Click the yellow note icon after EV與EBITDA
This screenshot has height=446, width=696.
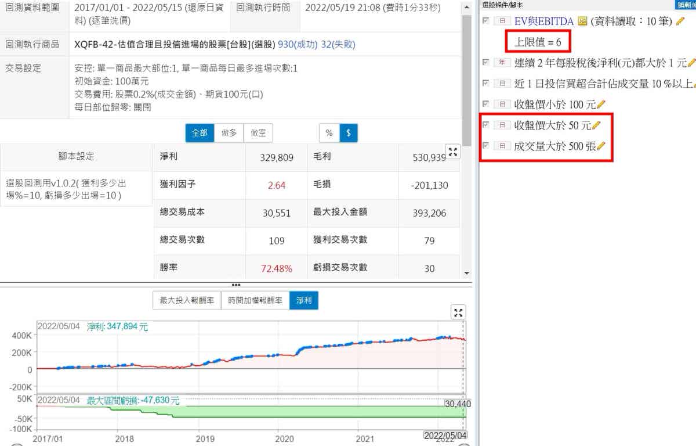[x=582, y=21]
